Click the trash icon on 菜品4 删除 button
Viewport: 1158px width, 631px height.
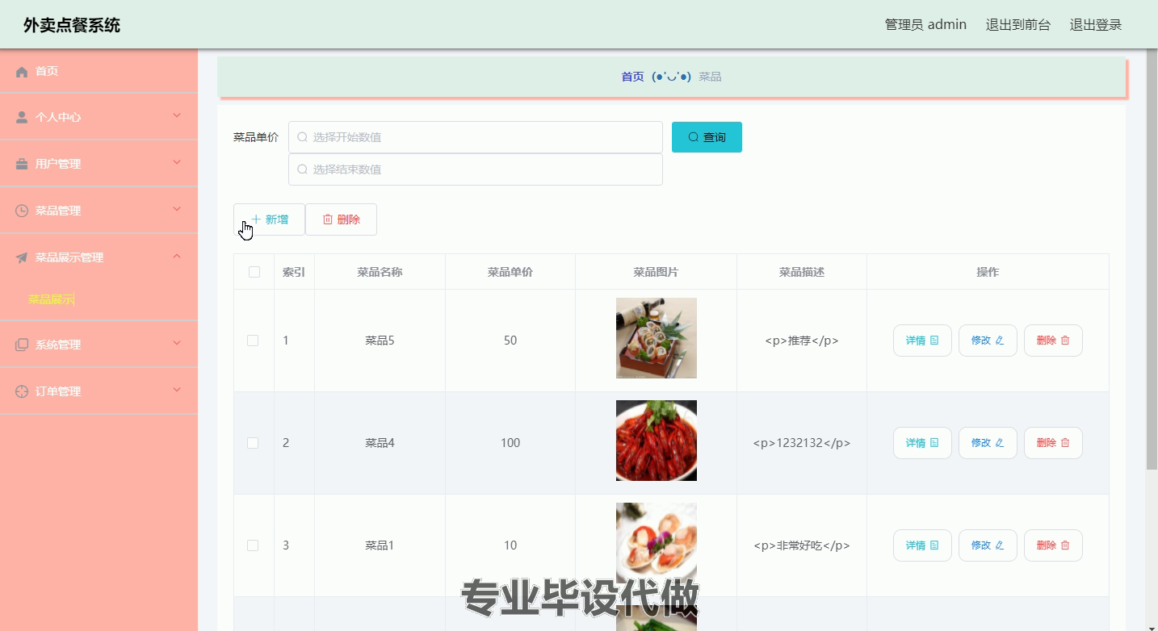pyautogui.click(x=1065, y=443)
